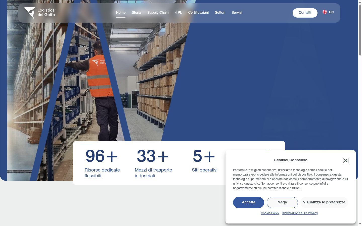This screenshot has width=362, height=226.
Task: Open Visualizza le preferenze cookie settings
Action: pos(324,202)
